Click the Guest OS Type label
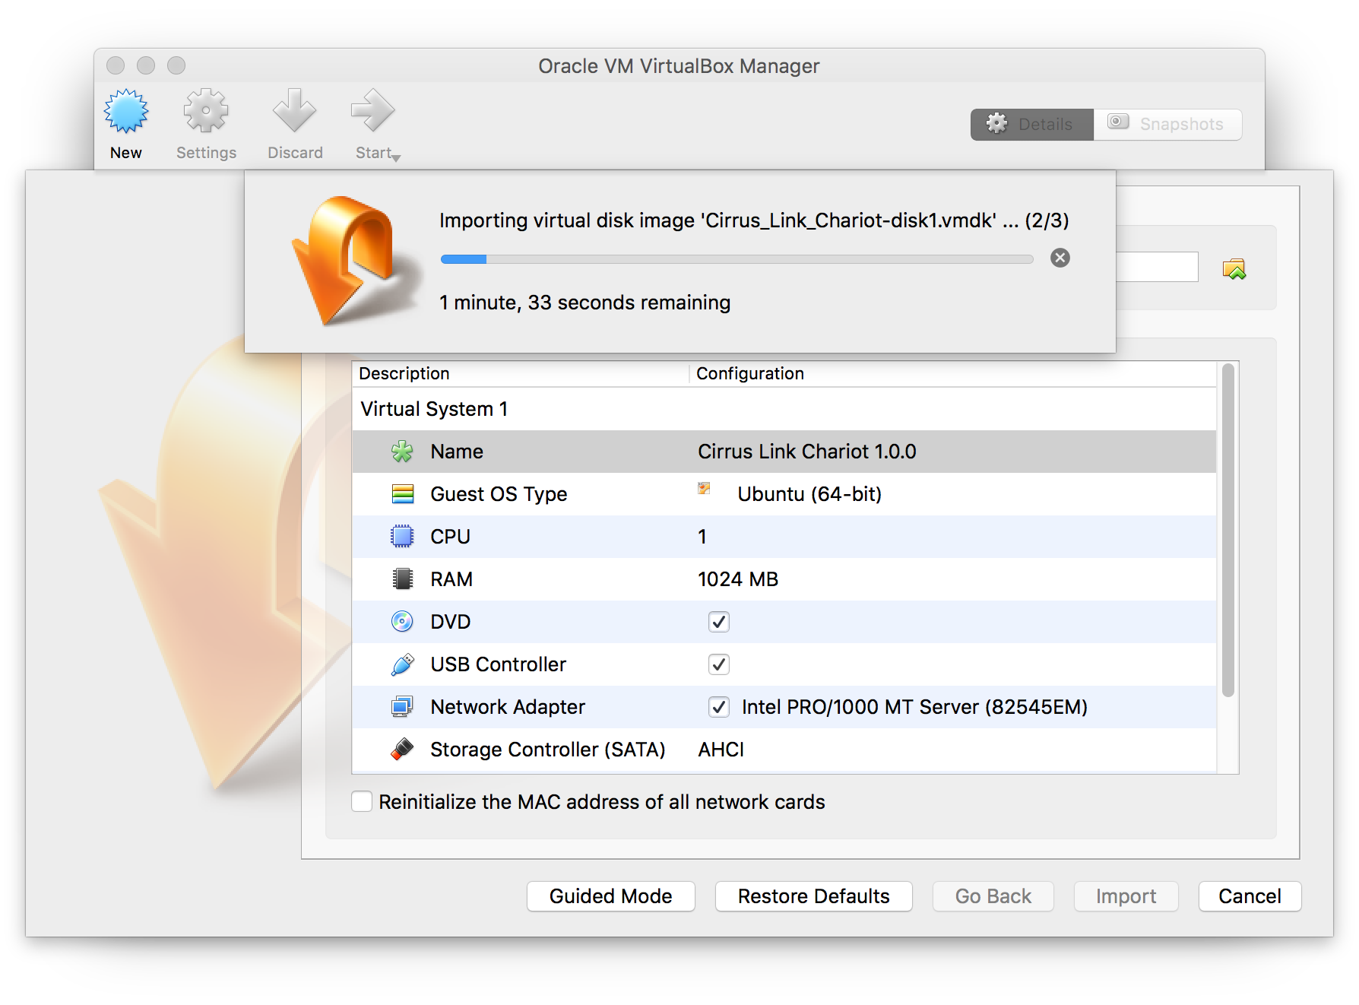 (499, 494)
